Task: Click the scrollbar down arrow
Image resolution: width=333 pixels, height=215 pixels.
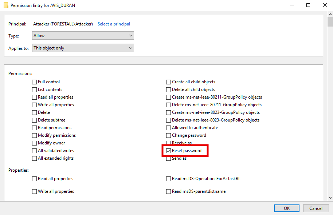Action: click(330, 198)
